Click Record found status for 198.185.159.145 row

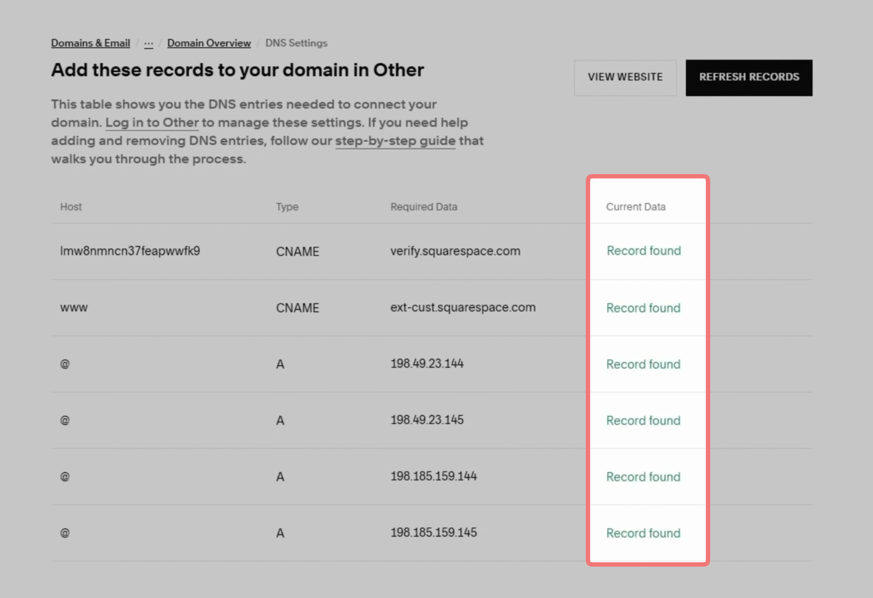coord(643,534)
